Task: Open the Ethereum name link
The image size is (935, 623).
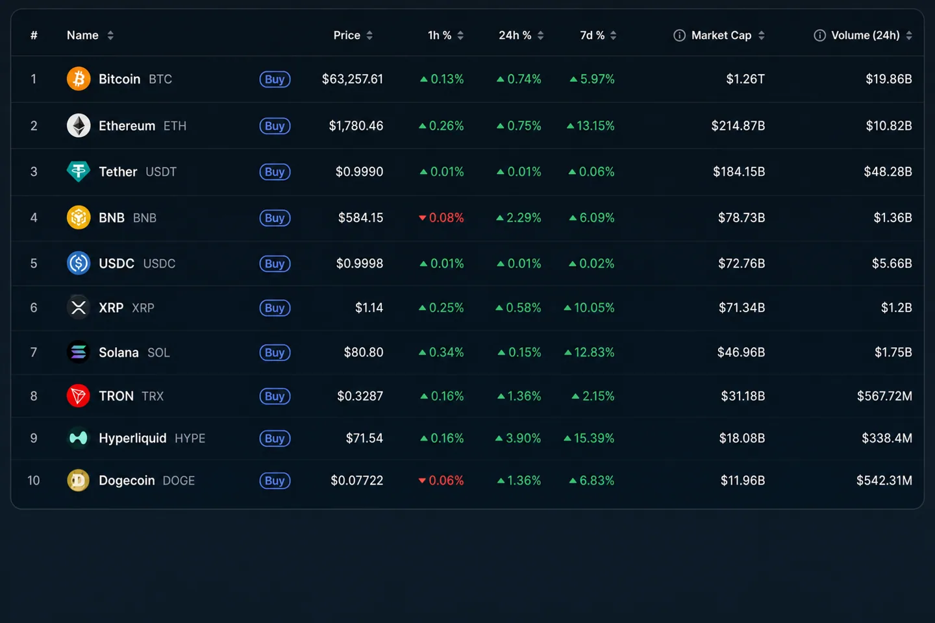Action: [x=127, y=126]
